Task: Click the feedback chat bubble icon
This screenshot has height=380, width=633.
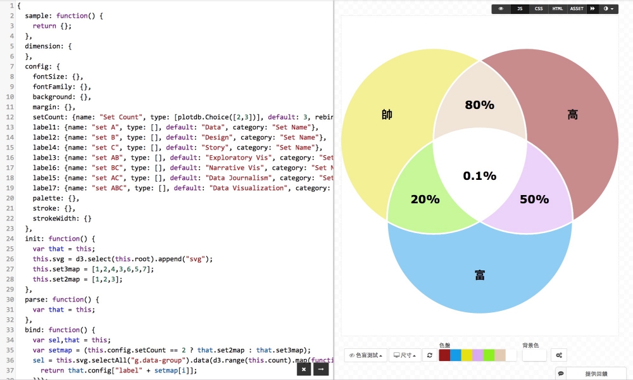Action: [x=561, y=374]
